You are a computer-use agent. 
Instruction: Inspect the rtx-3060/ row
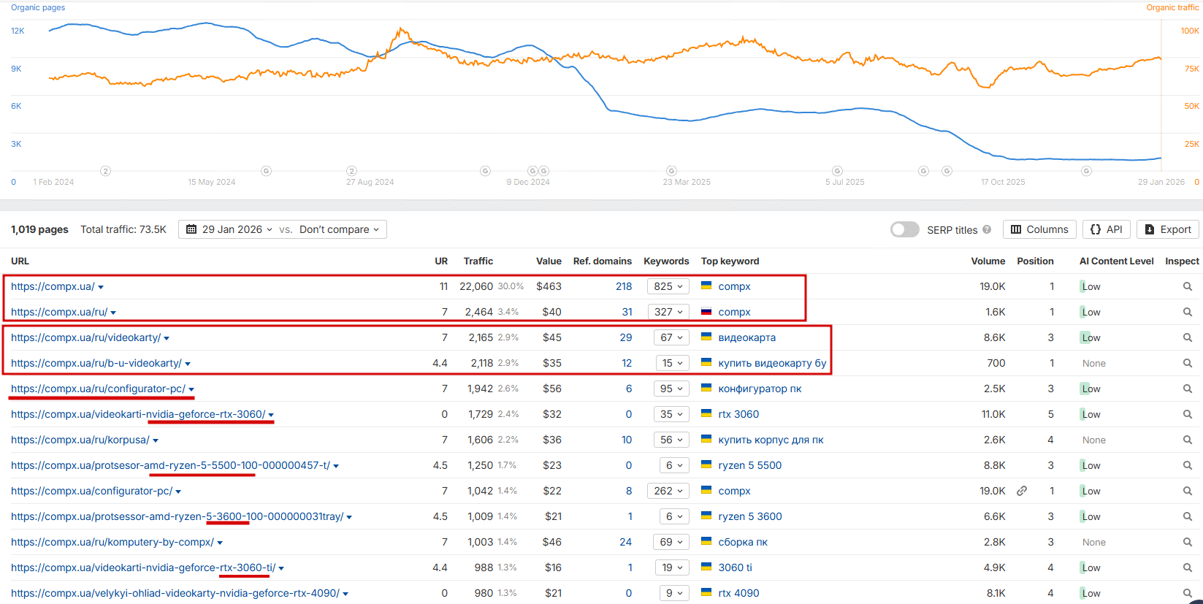tap(1188, 414)
